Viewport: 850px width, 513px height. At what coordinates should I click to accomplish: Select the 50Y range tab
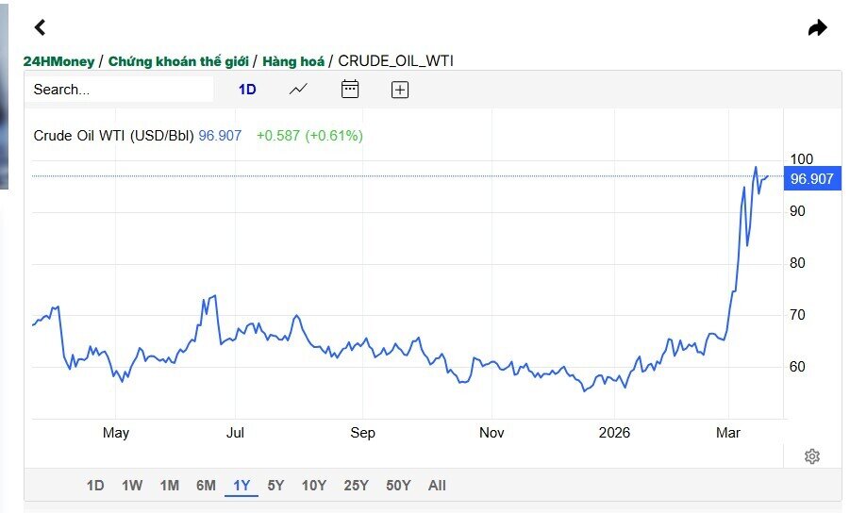click(x=398, y=486)
